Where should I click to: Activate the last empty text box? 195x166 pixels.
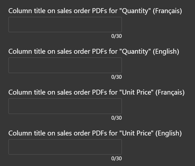(x=65, y=147)
